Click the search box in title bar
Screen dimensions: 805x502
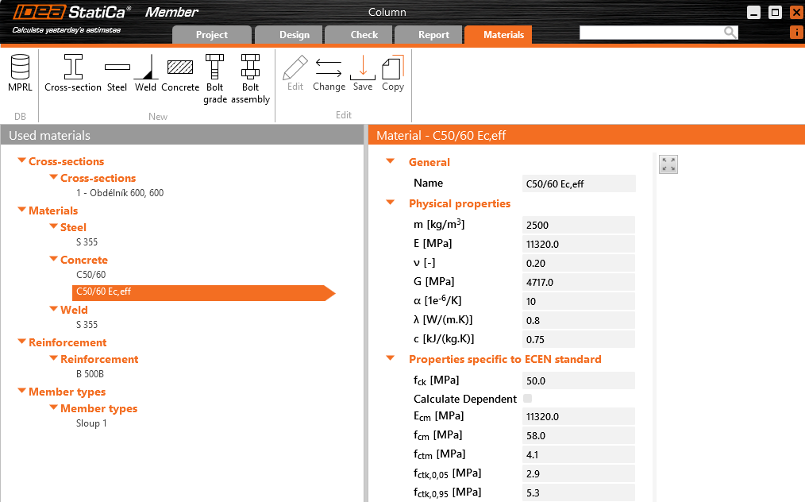(651, 33)
